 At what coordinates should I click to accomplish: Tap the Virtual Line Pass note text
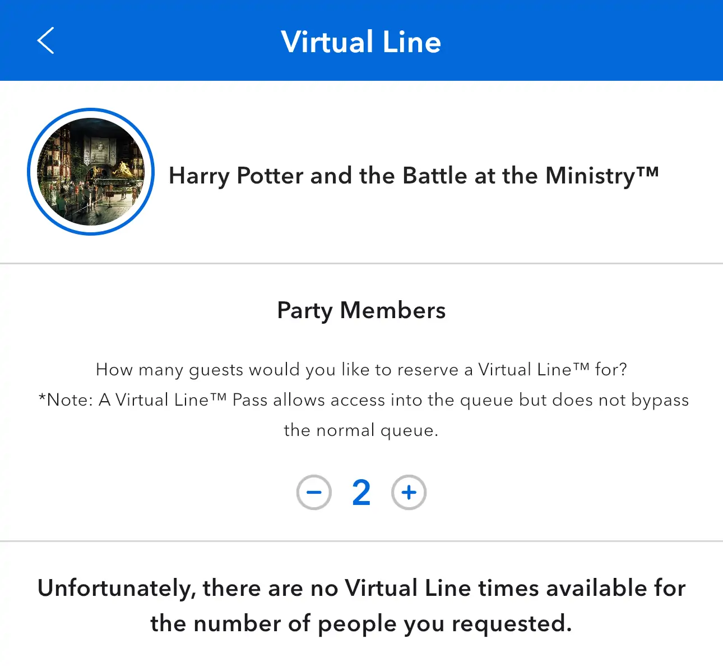click(363, 415)
